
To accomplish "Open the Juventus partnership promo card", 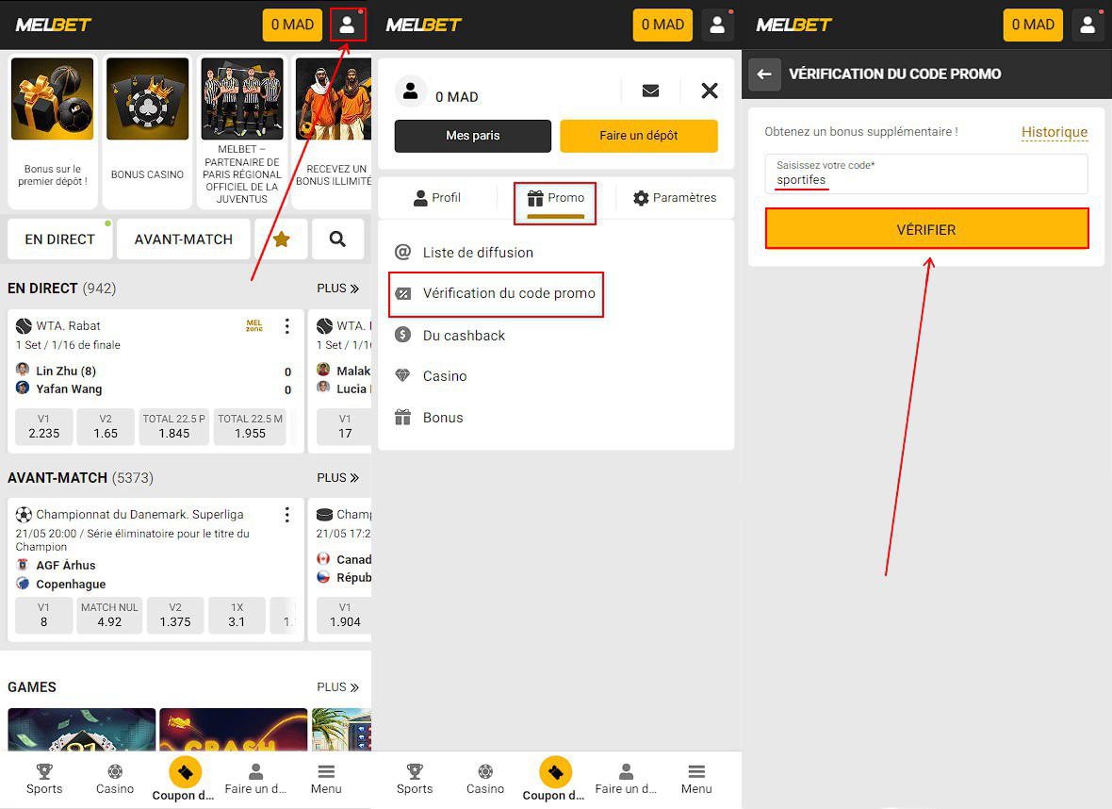I will point(242,133).
